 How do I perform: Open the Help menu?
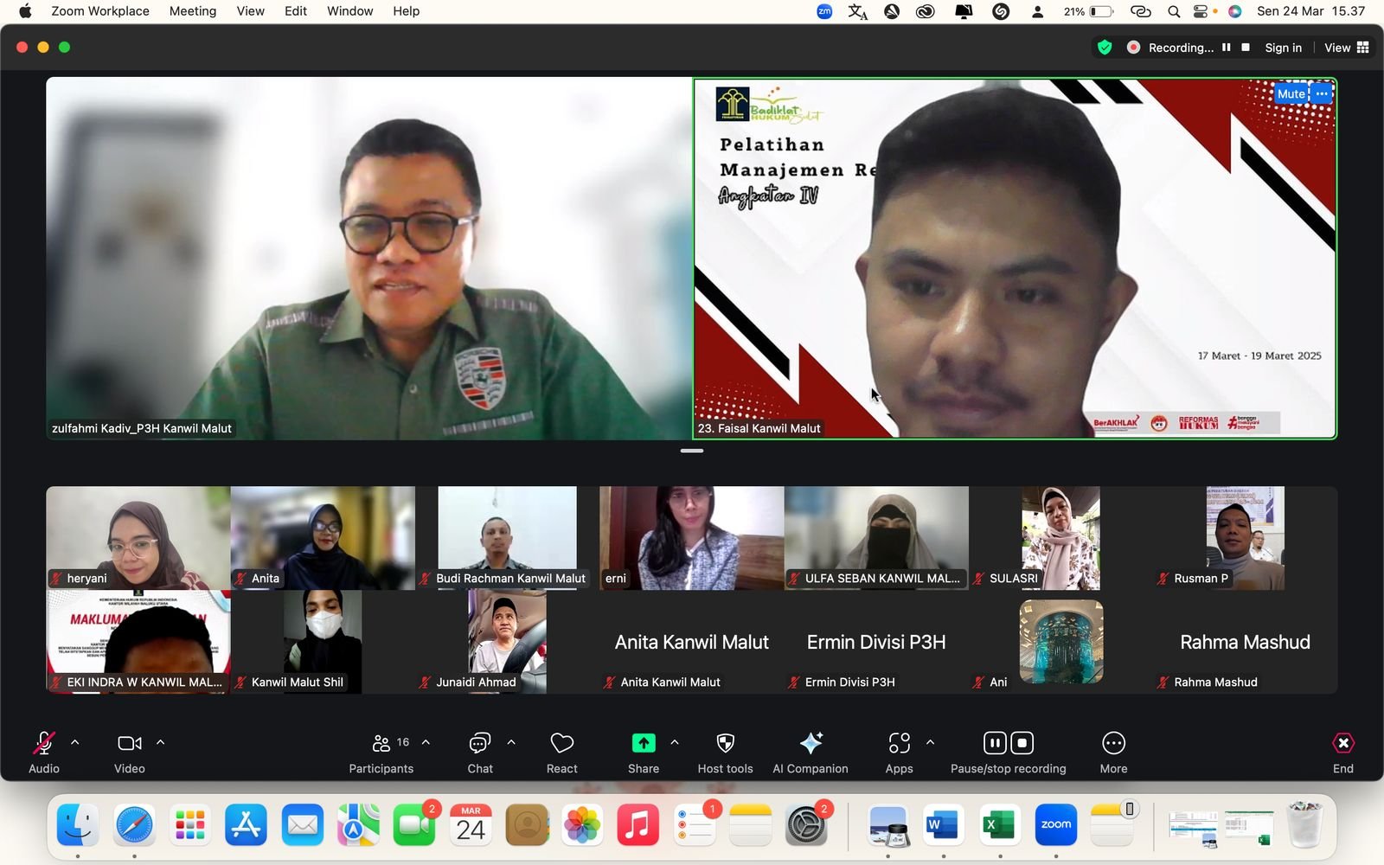[406, 11]
